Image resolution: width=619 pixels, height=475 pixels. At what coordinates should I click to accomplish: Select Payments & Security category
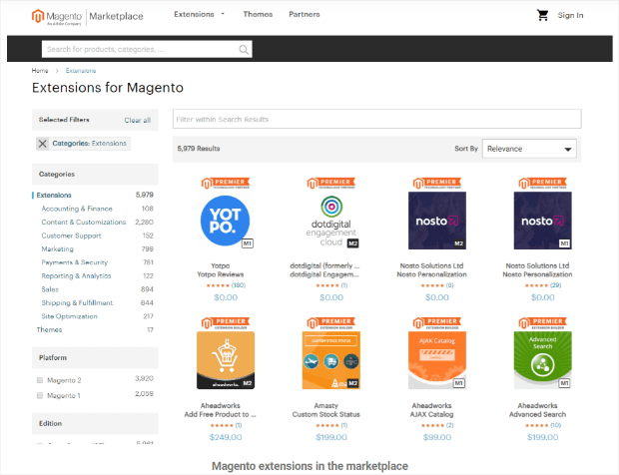(x=75, y=262)
